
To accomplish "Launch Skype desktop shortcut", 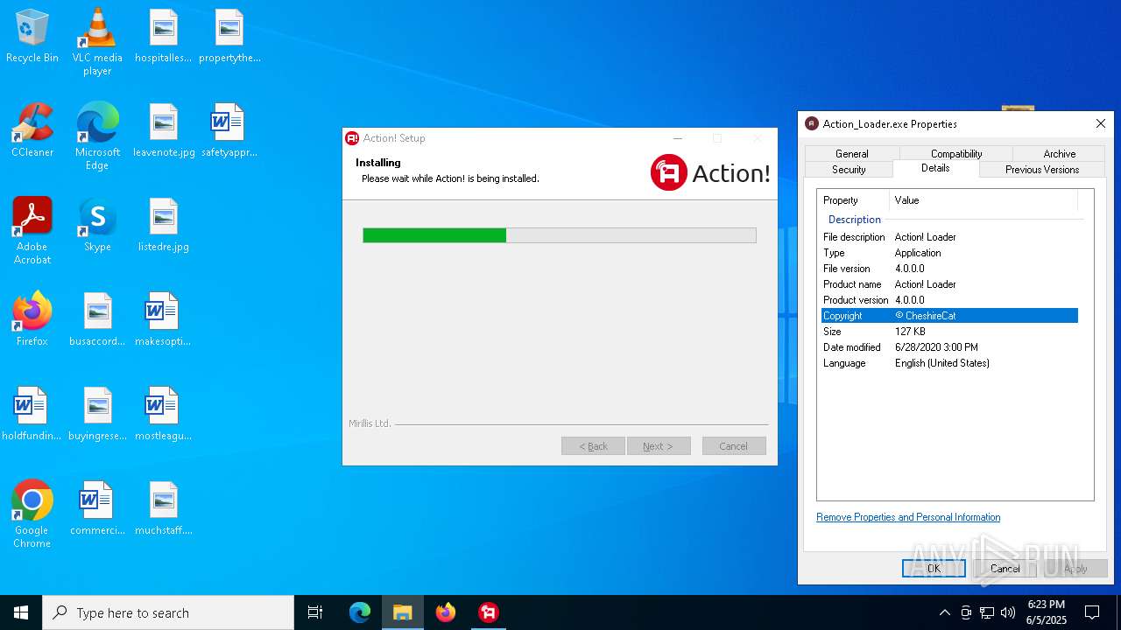I will [97, 226].
